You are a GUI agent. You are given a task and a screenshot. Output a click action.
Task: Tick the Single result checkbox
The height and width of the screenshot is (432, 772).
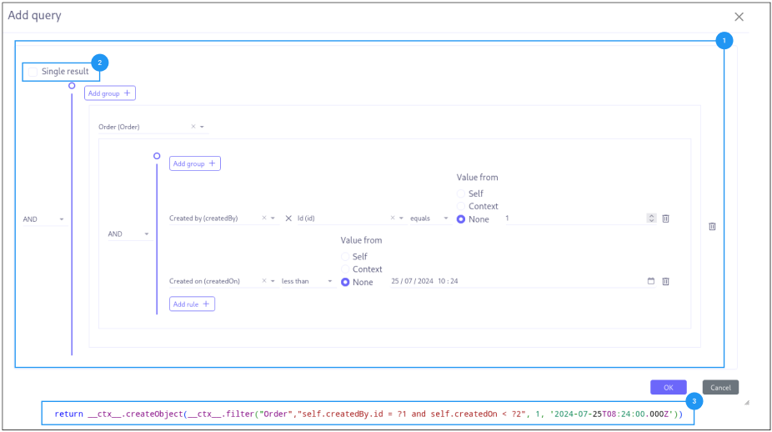click(x=33, y=72)
